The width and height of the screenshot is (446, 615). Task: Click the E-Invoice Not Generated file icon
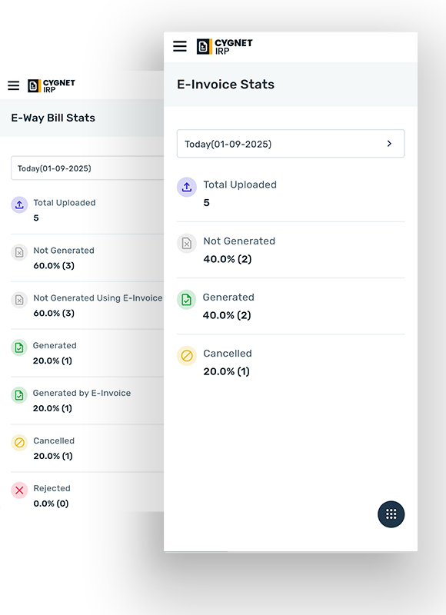[x=187, y=244]
